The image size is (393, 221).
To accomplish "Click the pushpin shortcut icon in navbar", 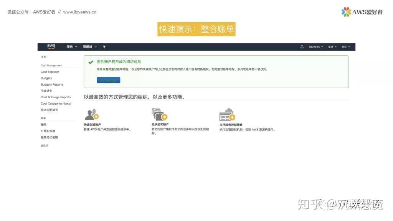I will pos(104,46).
